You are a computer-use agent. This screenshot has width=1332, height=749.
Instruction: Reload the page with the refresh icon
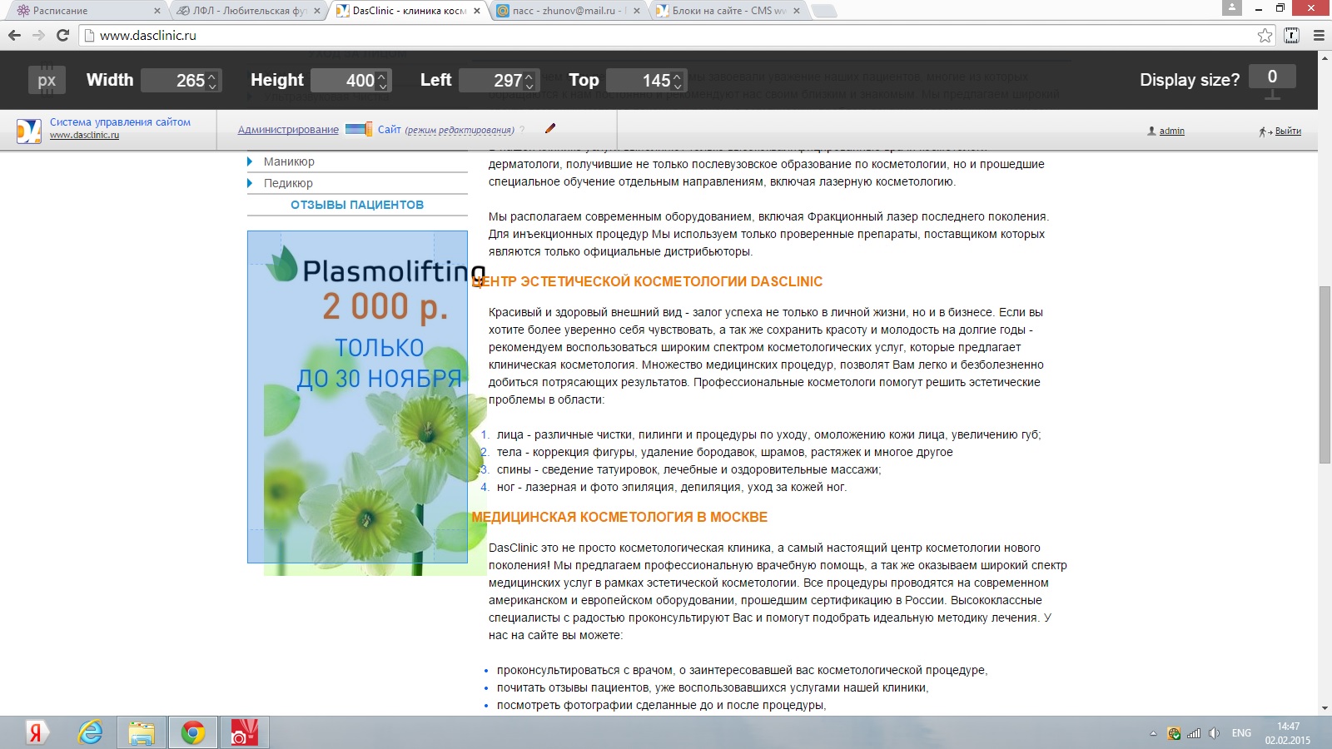[x=62, y=35]
